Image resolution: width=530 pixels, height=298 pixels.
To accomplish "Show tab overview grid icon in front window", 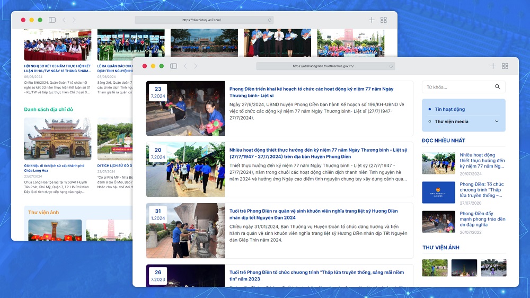I will click(505, 66).
